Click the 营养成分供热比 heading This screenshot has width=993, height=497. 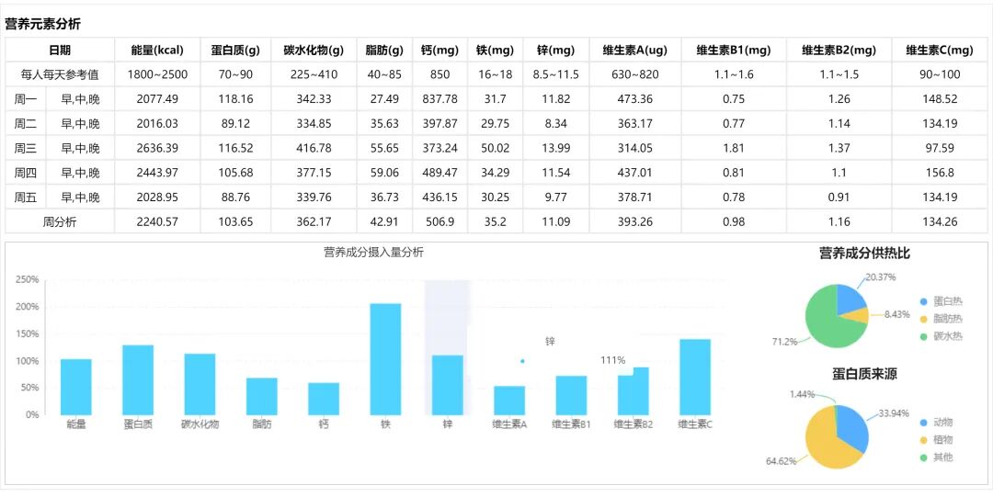click(864, 254)
